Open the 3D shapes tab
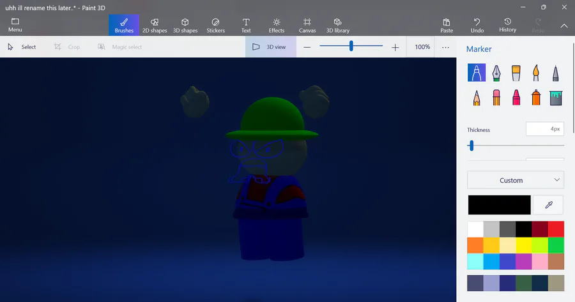Screen dimensions: 575x302 185,25
